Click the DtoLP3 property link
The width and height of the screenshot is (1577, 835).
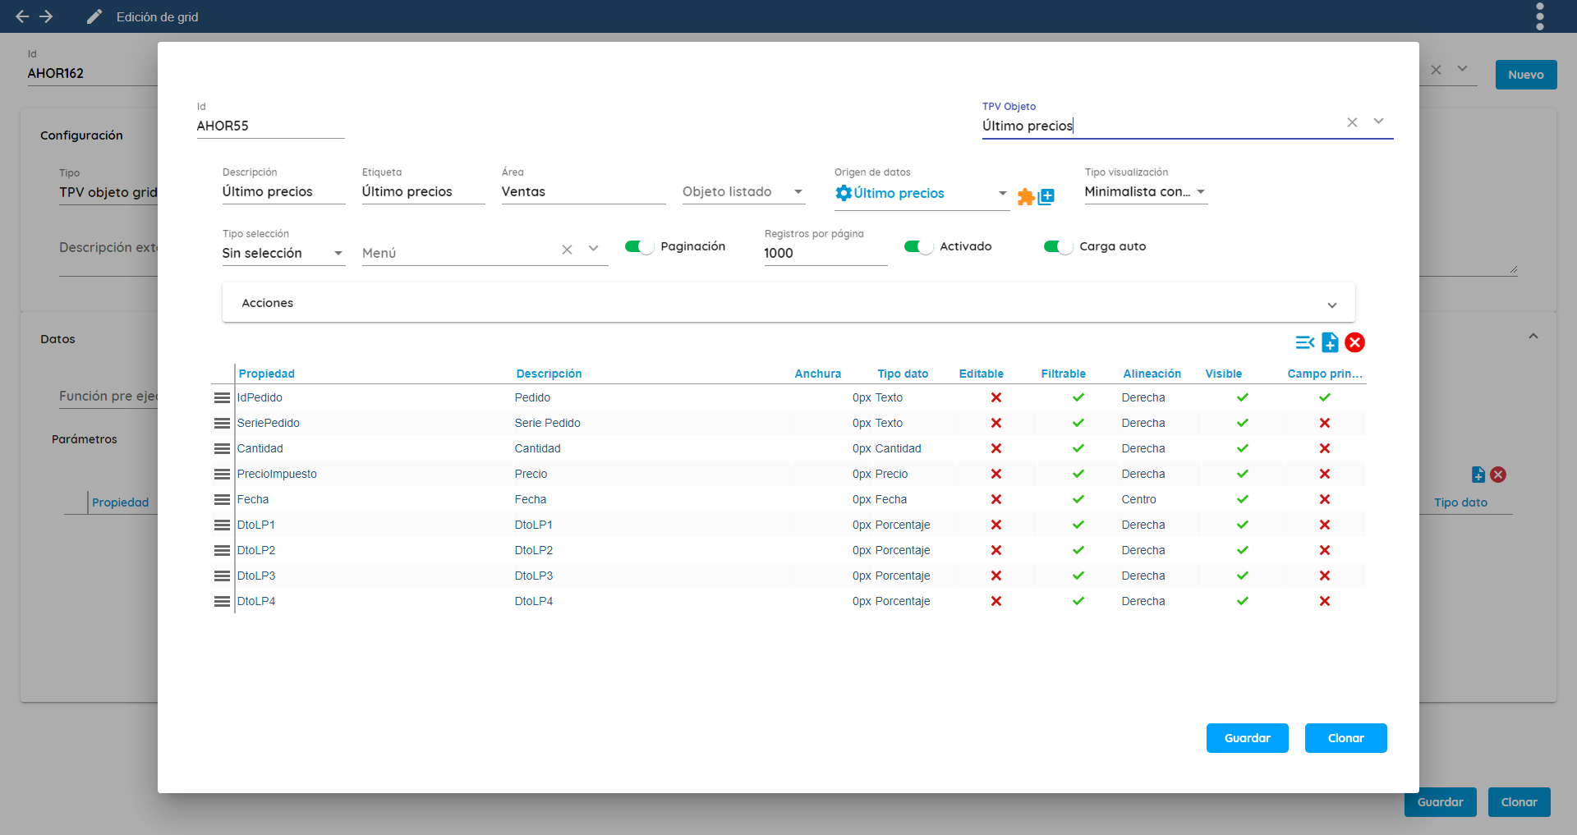click(x=256, y=576)
